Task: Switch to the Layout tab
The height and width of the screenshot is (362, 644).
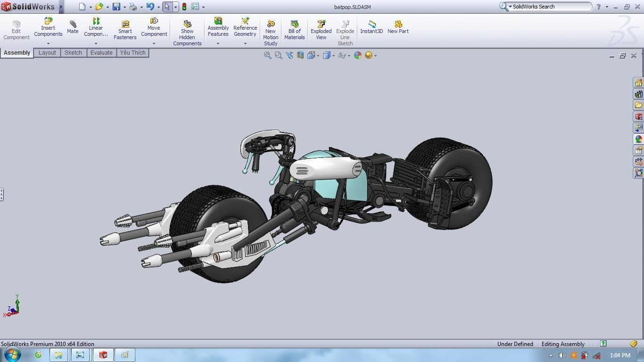Action: tap(47, 53)
